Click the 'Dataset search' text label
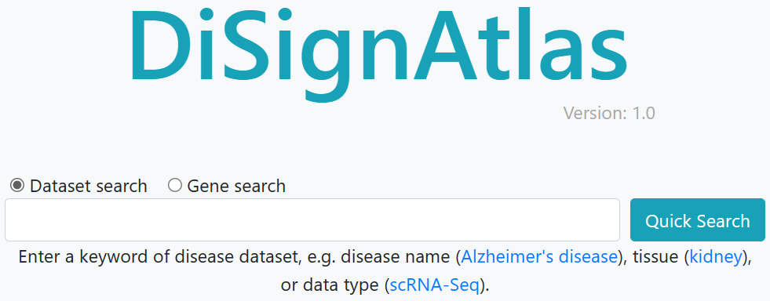 click(x=89, y=187)
